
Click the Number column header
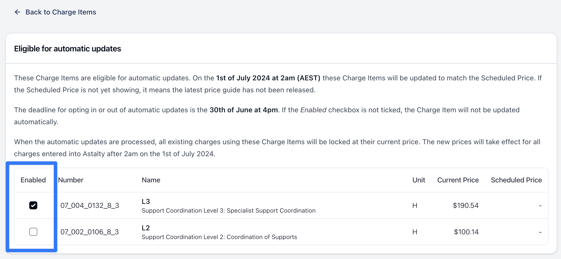71,180
